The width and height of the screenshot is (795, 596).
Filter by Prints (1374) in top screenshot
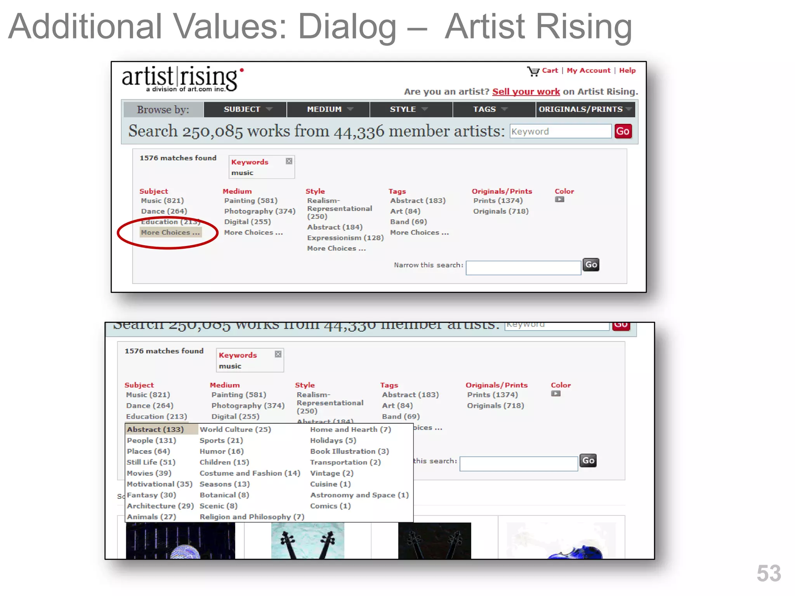point(498,201)
